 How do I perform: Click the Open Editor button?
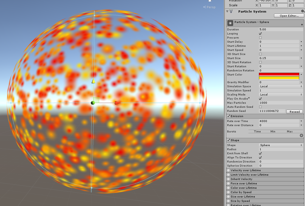pos(289,16)
